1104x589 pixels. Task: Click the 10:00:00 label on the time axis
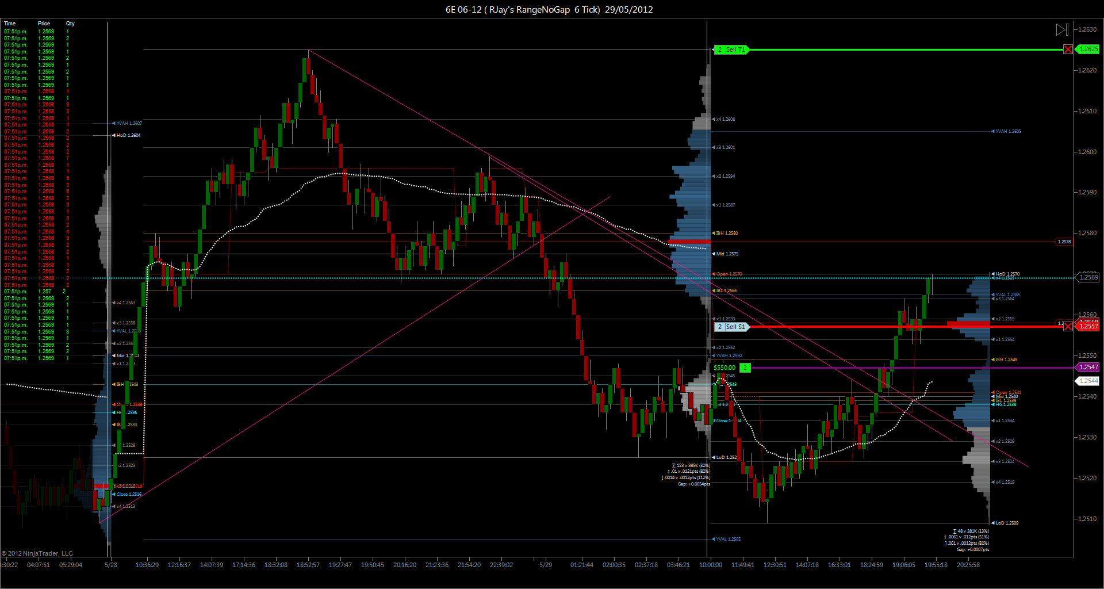[711, 565]
